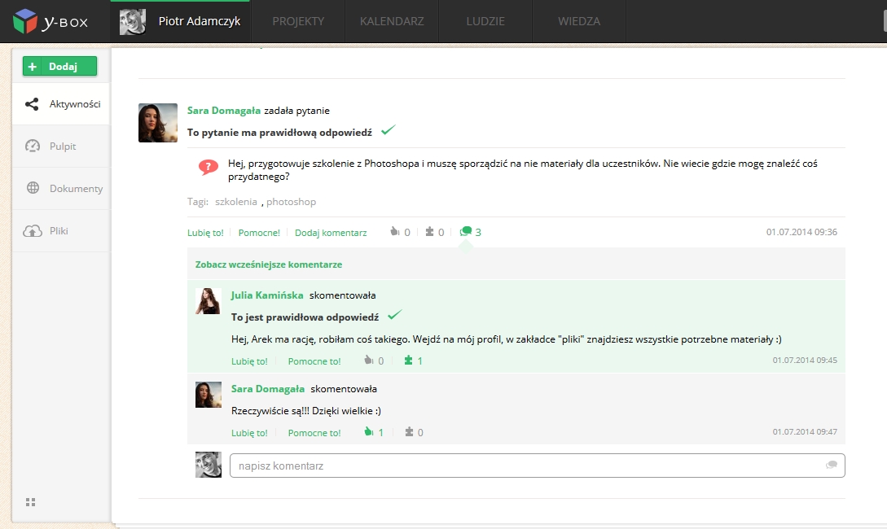This screenshot has height=529, width=887.
Task: Click the y-box logo icon
Action: click(25, 22)
